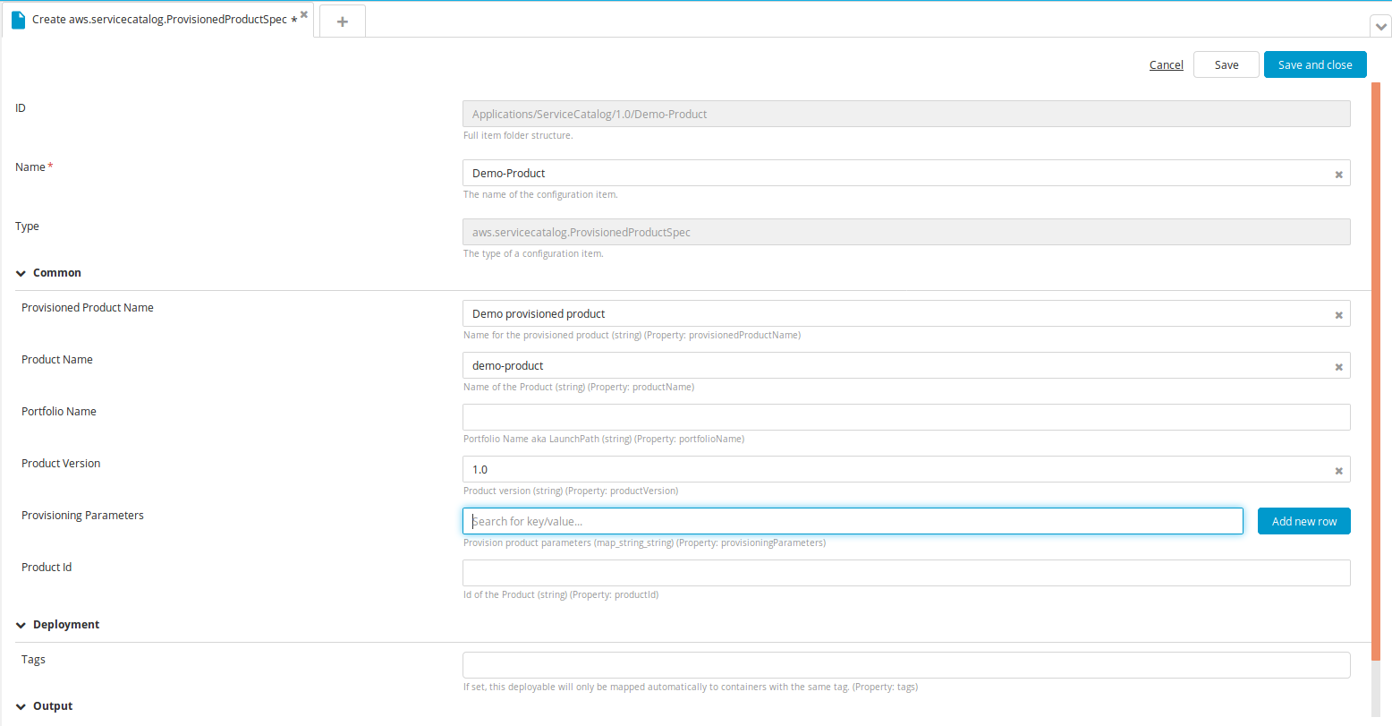The height and width of the screenshot is (726, 1392).
Task: Click the Tags input field
Action: [x=905, y=665]
